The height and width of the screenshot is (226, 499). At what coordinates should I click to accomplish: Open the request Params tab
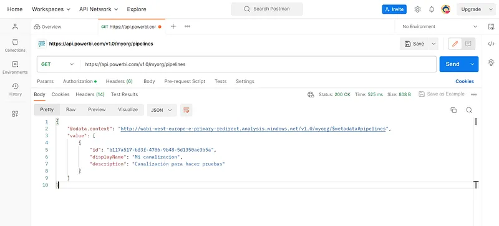46,82
